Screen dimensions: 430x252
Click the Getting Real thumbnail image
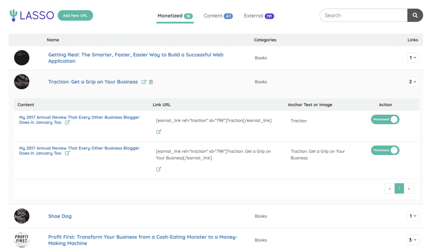point(22,58)
